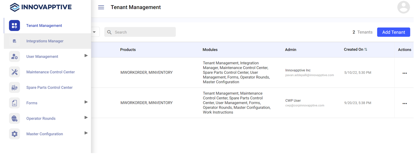
Task: Click the Tenant Management sidebar icon
Action: pos(15,25)
